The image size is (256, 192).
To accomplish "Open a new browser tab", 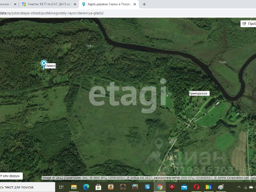I will (144, 4).
